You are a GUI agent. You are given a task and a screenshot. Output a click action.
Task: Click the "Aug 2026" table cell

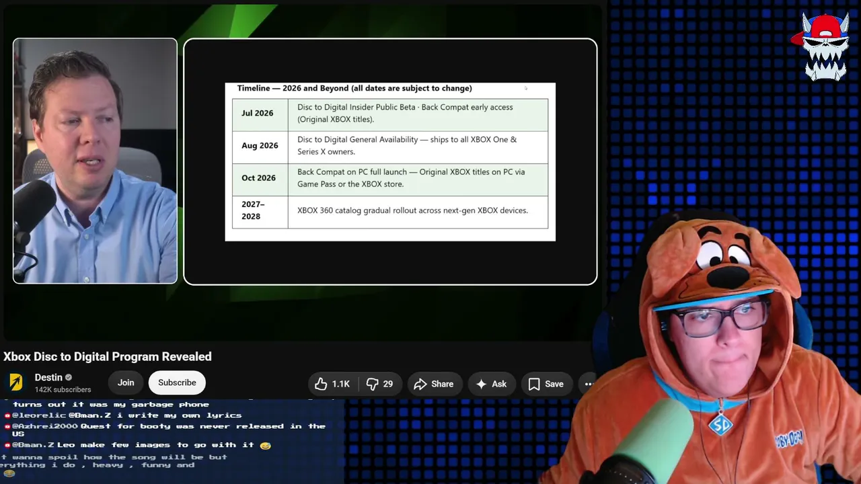click(260, 146)
